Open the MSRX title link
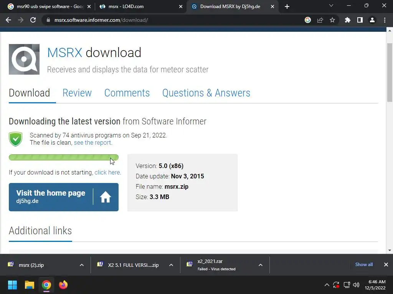This screenshot has height=294, width=393. click(64, 52)
